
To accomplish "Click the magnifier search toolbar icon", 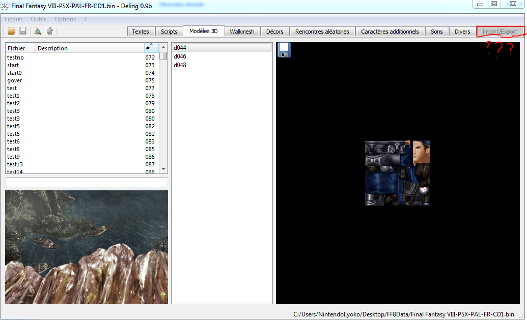I will click(37, 31).
